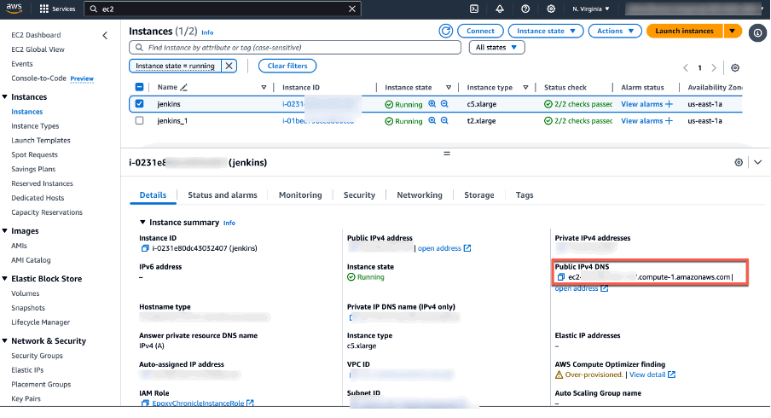The height and width of the screenshot is (418, 771).
Task: Switch to Status and alarms tab
Action: [223, 195]
